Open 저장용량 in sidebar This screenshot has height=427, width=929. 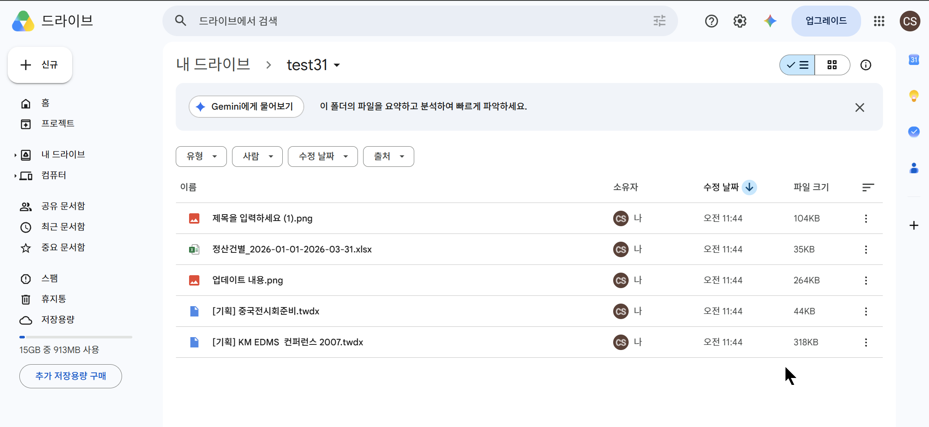58,320
